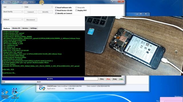Click the Snap button
The height and width of the screenshot is (102, 183).
pyautogui.click(x=115, y=79)
